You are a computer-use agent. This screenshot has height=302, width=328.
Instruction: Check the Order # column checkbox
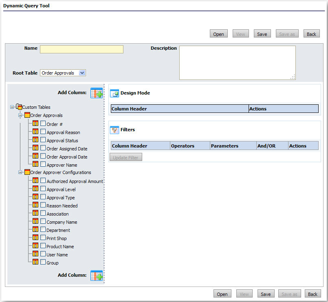(43, 124)
